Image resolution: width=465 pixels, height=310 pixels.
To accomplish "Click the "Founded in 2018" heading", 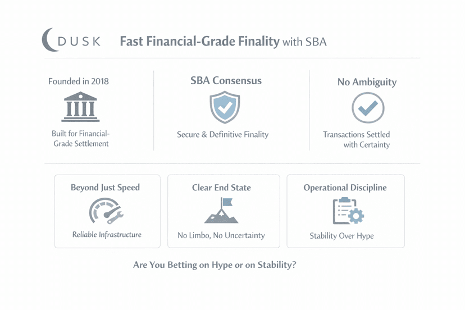I will pyautogui.click(x=79, y=81).
